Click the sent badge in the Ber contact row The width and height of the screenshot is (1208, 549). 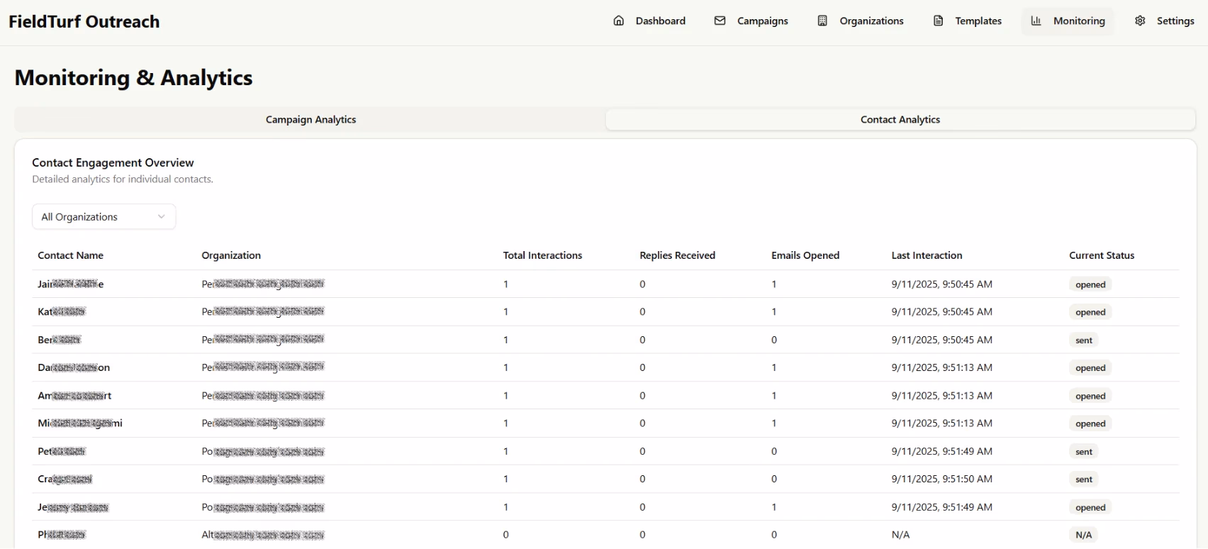coord(1083,340)
